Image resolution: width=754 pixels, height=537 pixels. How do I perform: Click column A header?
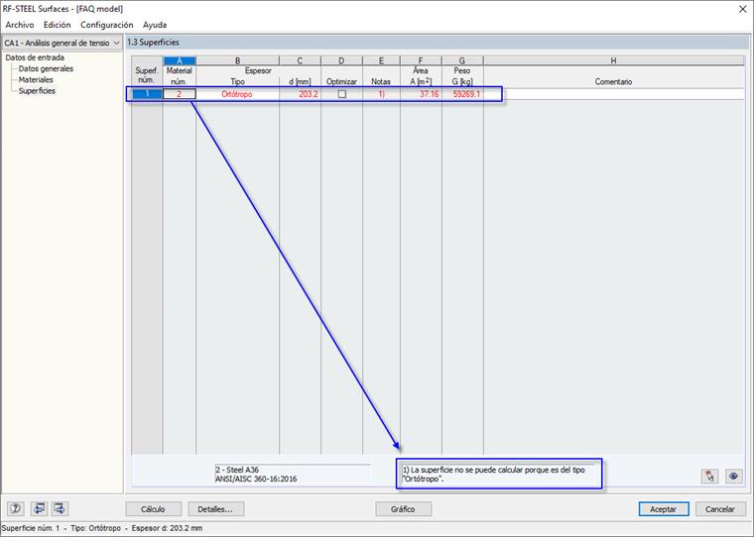180,60
